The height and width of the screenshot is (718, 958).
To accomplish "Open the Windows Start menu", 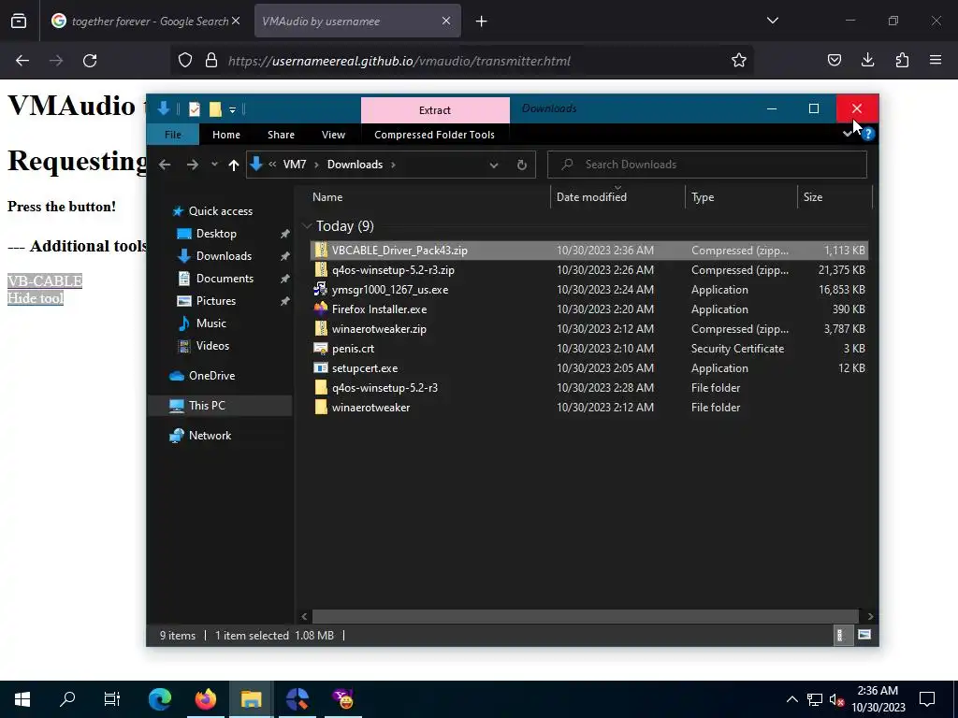I will (22, 699).
